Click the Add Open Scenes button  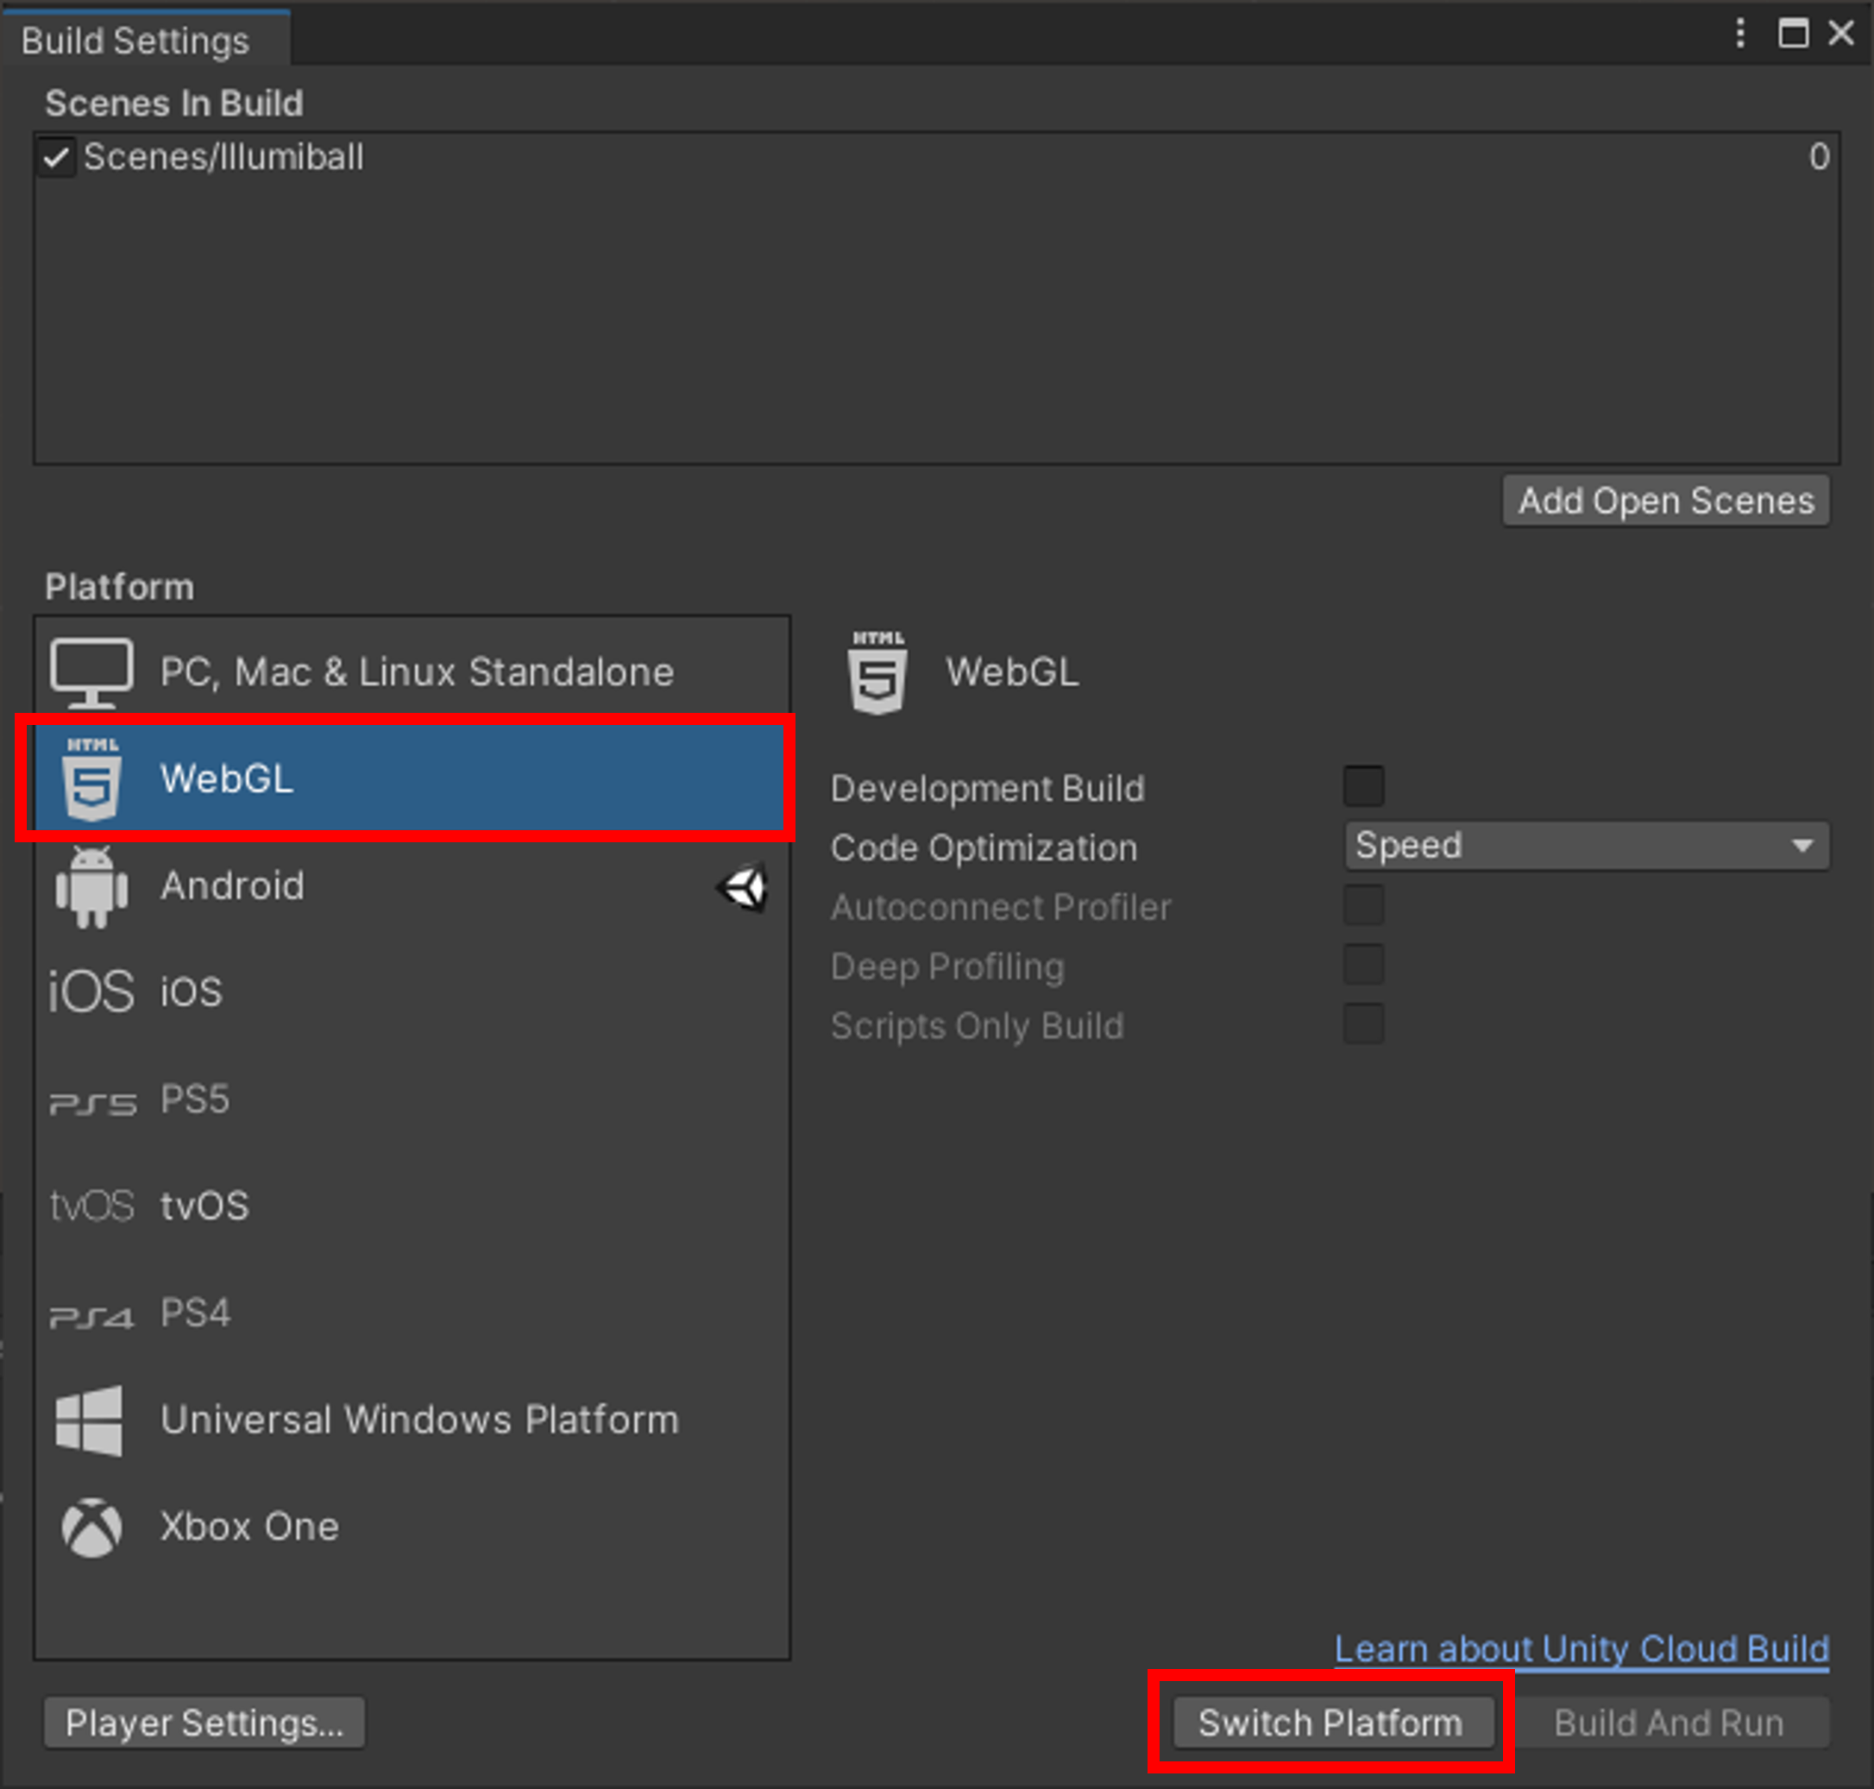[1665, 501]
